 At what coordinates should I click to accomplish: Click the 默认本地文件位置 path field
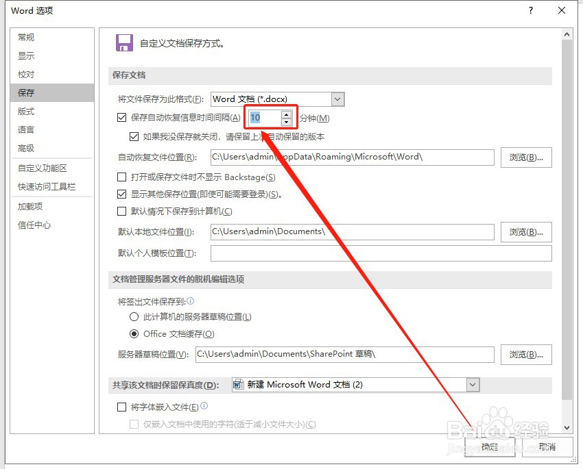352,231
